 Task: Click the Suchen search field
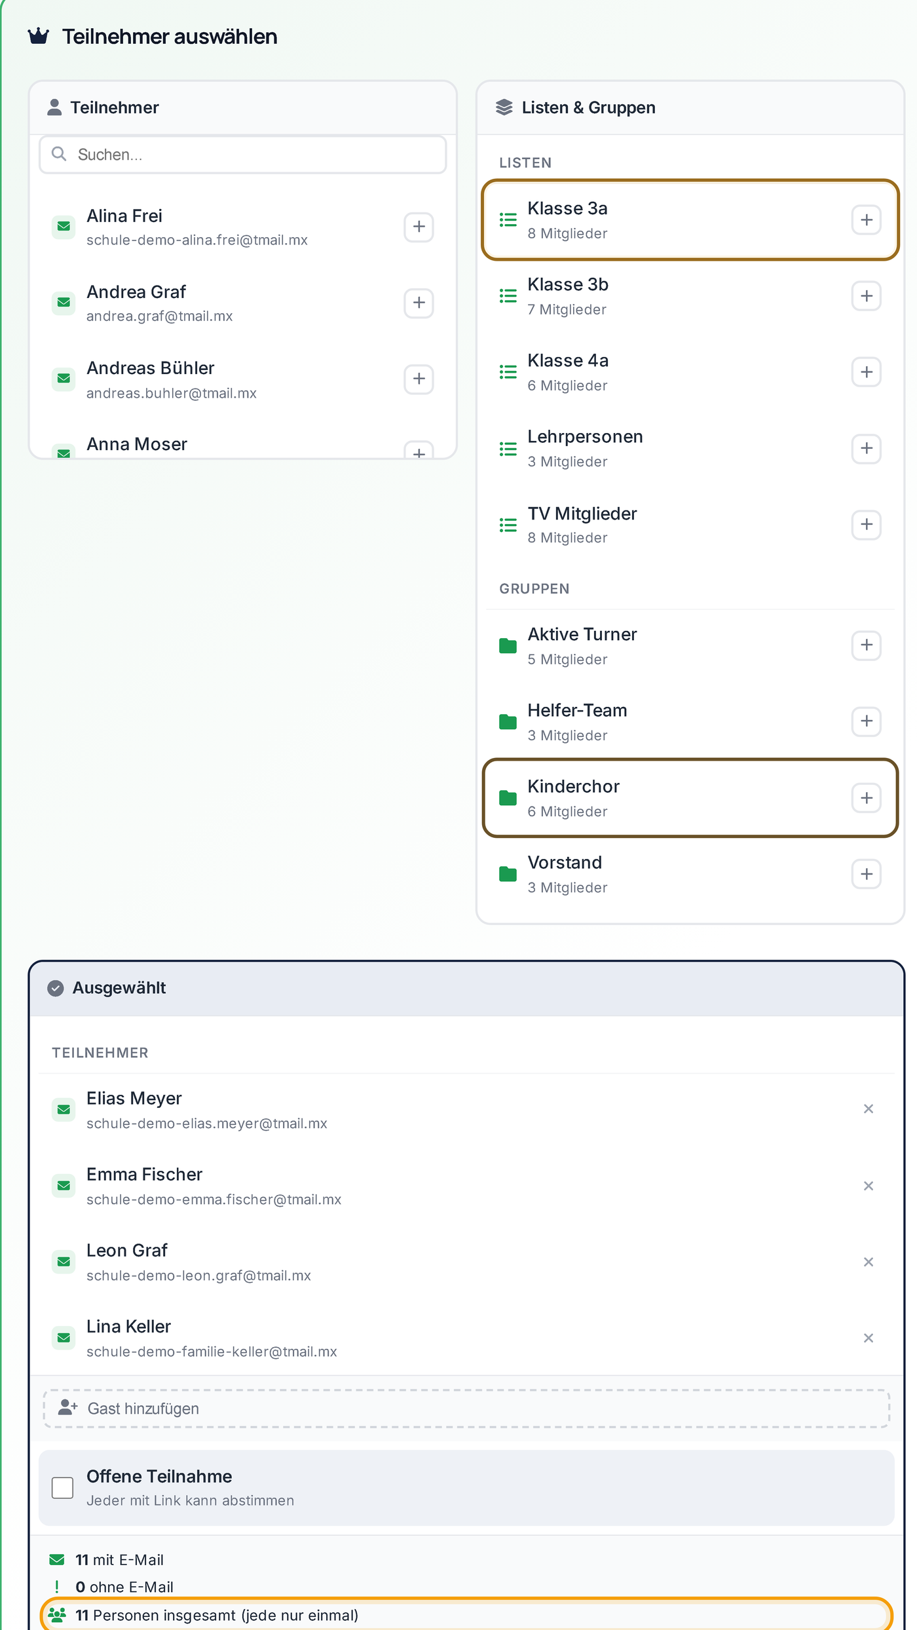pos(243,155)
